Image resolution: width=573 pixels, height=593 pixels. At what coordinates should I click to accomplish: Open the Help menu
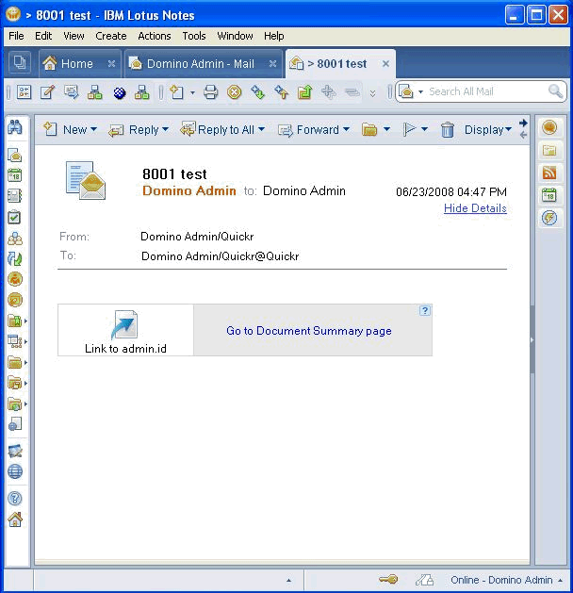273,36
